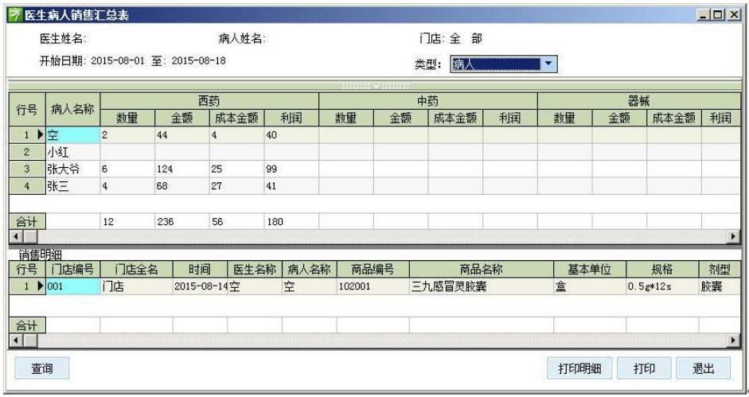
Task: Click the 打印明细 button
Action: [579, 368]
